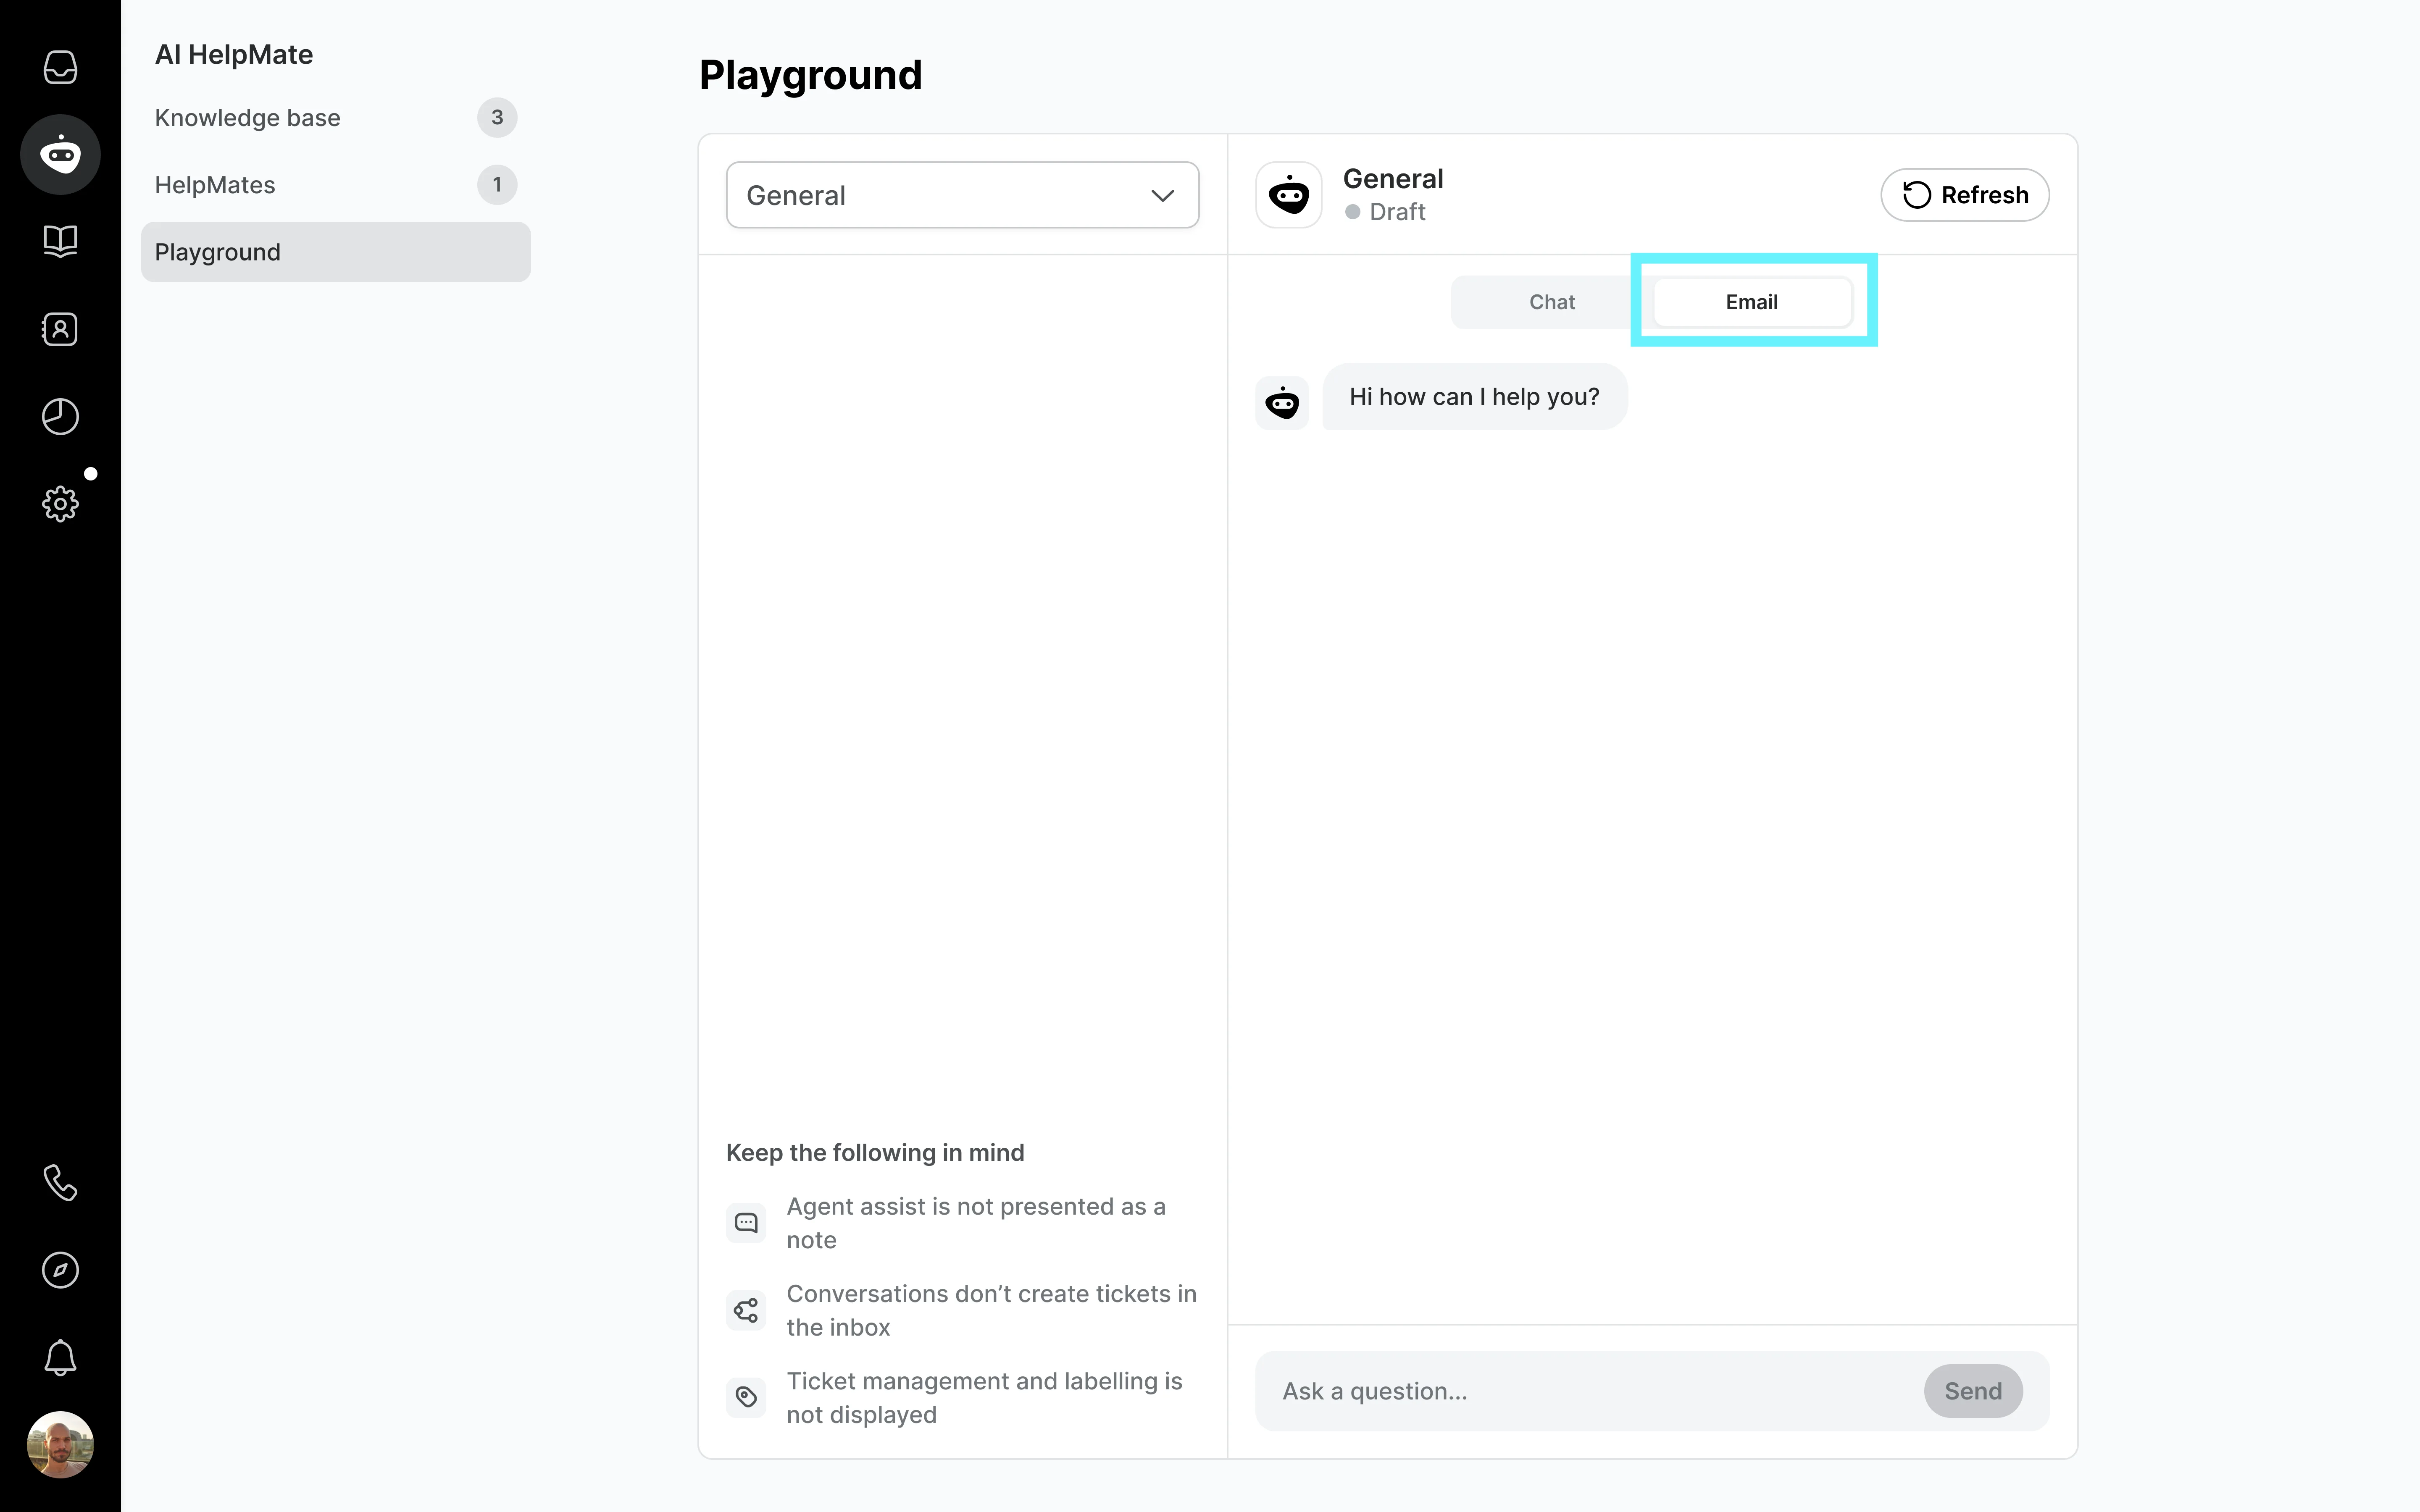Image resolution: width=2420 pixels, height=1512 pixels.
Task: Open the Inbox icon in sidebar
Action: point(60,67)
